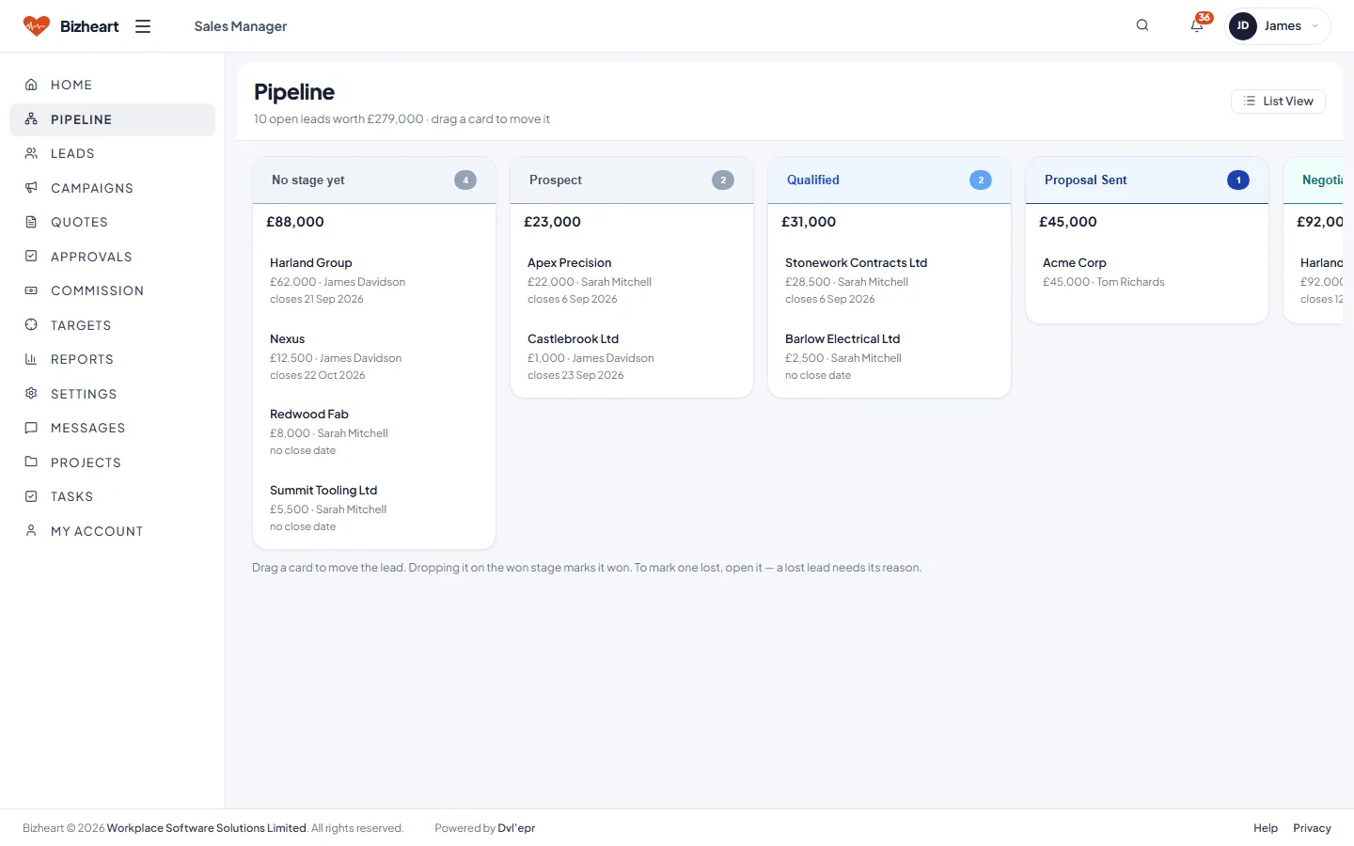Open notifications bell with 36 badge
The height and width of the screenshot is (846, 1354).
1197,25
